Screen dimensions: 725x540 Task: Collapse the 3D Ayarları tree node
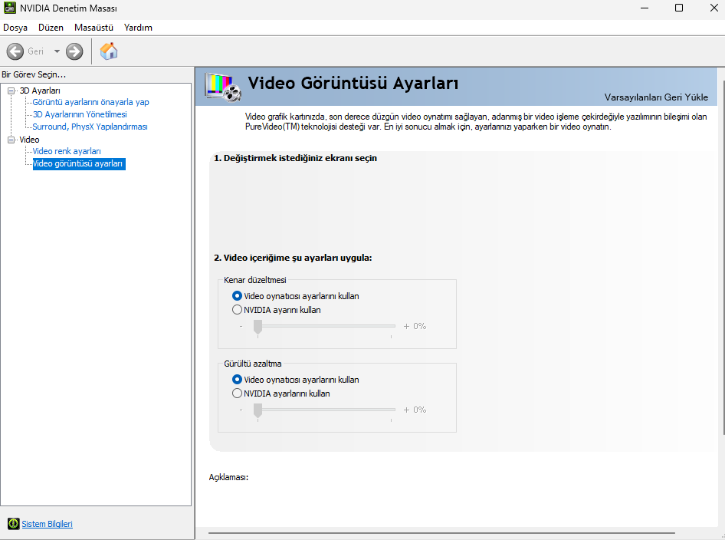pyautogui.click(x=11, y=91)
